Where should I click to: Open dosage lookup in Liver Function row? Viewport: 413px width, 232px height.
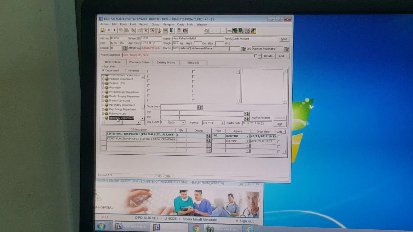pyautogui.click(x=208, y=136)
